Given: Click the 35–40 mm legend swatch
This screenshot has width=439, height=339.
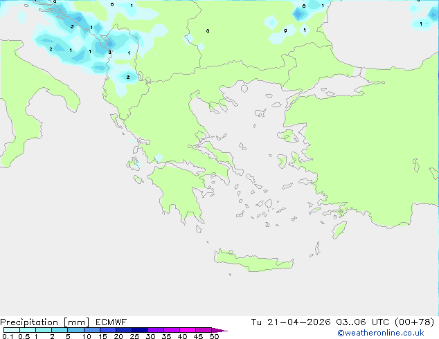Looking at the screenshot, I should point(172,330).
